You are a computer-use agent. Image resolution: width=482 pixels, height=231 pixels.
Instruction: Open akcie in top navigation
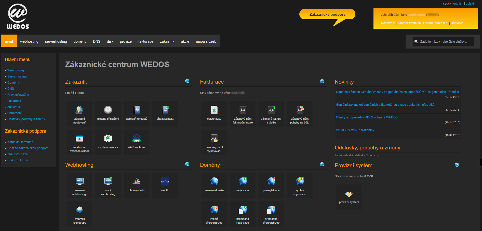pyautogui.click(x=185, y=41)
